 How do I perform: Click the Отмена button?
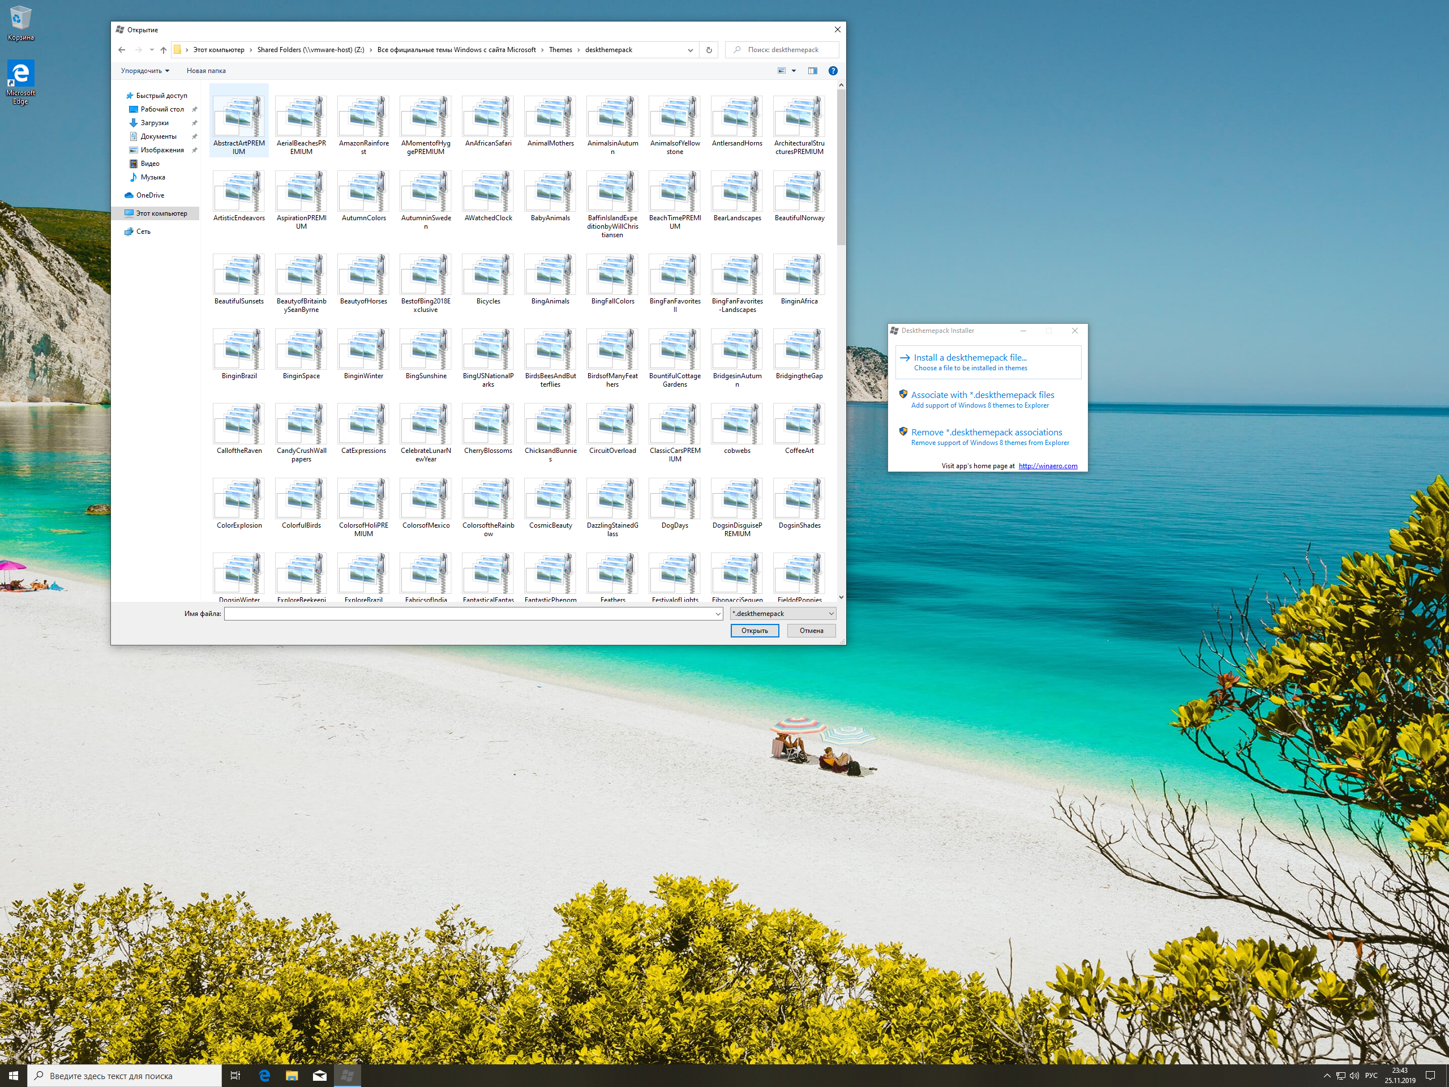811,630
